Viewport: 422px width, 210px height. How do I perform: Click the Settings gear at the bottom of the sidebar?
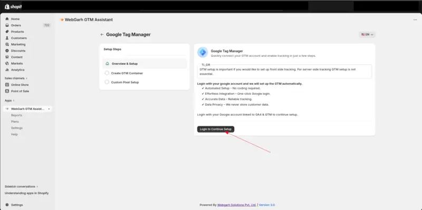click(7, 205)
